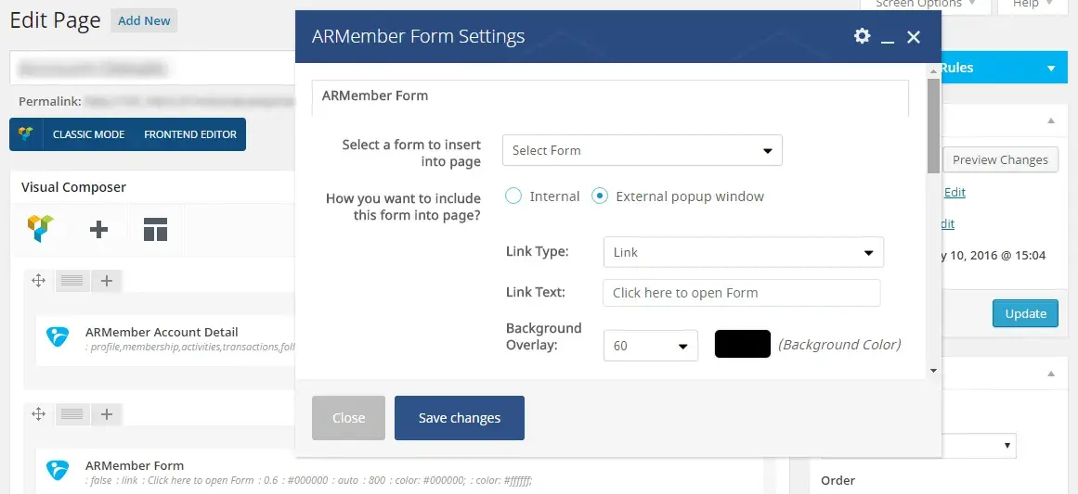Screen dimensions: 1078x494
Task: Switch to Frontend Editor
Action: coord(190,134)
